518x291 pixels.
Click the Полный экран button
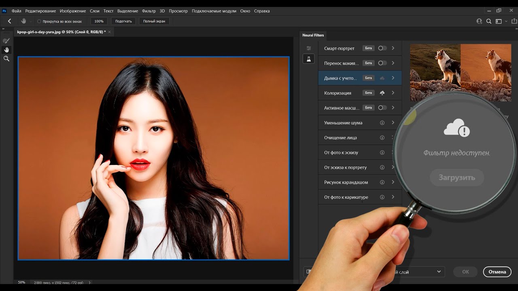(x=154, y=21)
